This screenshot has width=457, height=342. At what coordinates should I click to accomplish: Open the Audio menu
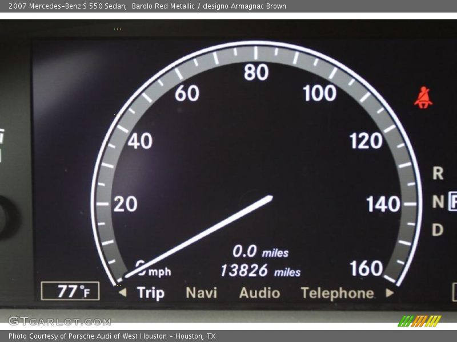pyautogui.click(x=259, y=292)
